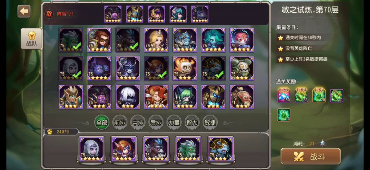Image resolution: width=370 pixels, height=170 pixels.
Task: Go back with the arrow button
Action: tap(24, 11)
